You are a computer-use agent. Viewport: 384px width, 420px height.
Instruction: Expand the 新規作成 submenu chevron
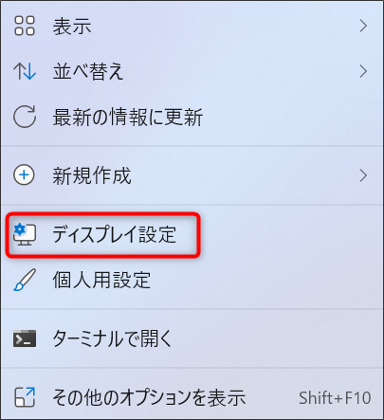[x=363, y=175]
